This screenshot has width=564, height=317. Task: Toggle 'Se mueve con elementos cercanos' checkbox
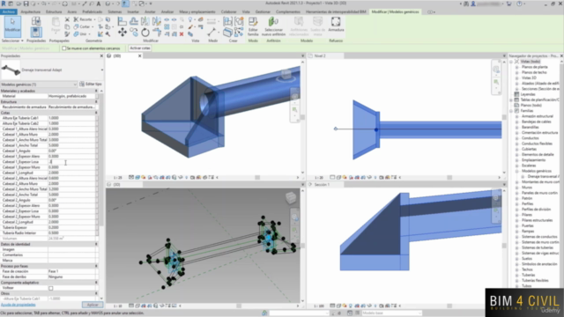click(x=64, y=48)
